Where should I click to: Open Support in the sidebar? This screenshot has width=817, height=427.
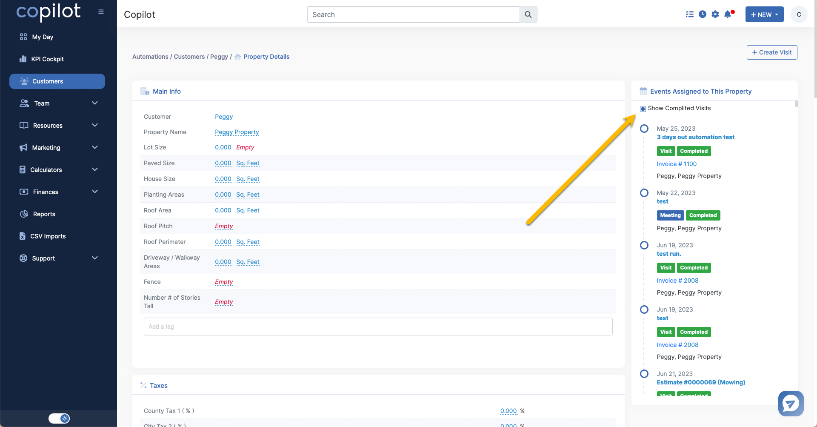click(x=43, y=258)
